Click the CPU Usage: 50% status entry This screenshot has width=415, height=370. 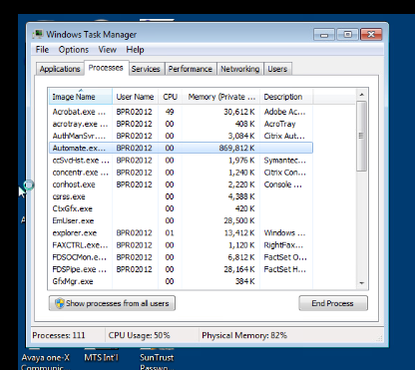click(139, 335)
